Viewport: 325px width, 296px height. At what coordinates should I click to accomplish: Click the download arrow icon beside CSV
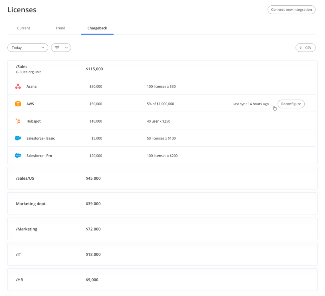tap(301, 48)
